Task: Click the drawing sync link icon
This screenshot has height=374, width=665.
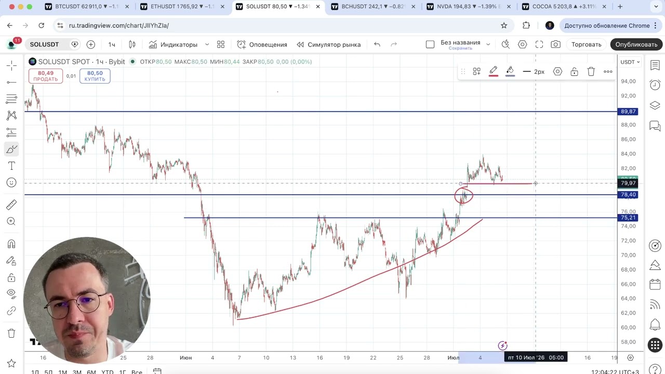Action: (11, 311)
